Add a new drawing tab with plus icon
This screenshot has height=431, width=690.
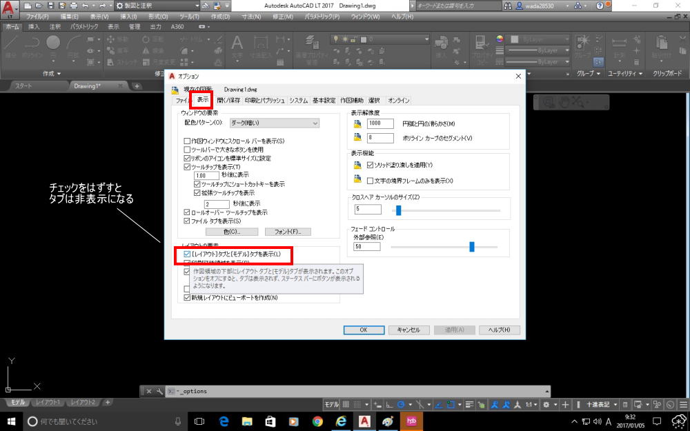click(137, 86)
